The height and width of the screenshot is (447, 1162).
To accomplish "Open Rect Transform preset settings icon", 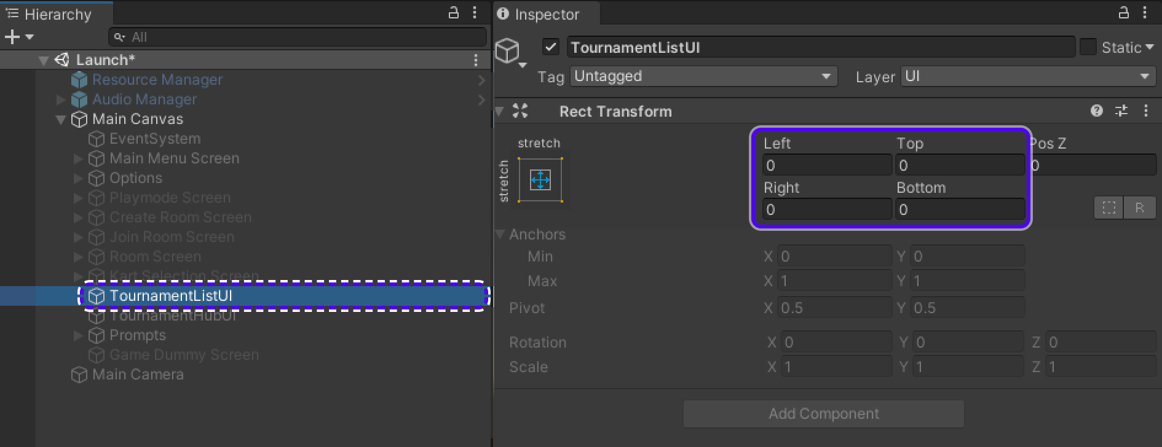I will click(1121, 111).
